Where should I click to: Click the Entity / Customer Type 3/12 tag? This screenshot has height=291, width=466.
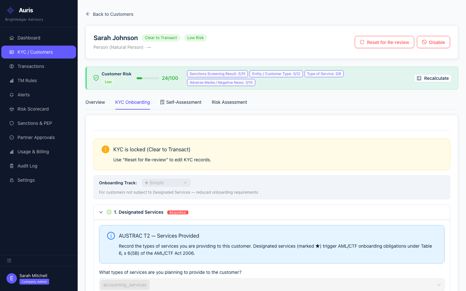pos(276,74)
